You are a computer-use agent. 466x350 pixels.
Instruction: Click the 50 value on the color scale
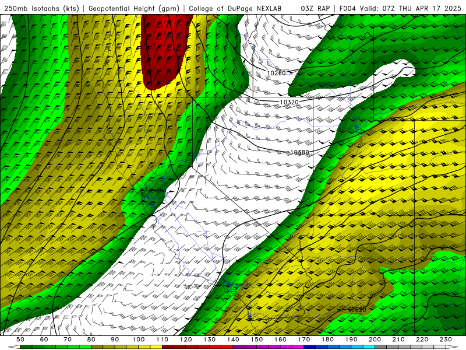20,339
